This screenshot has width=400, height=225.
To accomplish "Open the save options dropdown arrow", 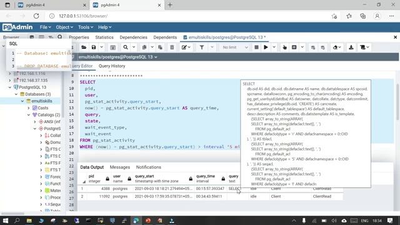I will 101,47.
